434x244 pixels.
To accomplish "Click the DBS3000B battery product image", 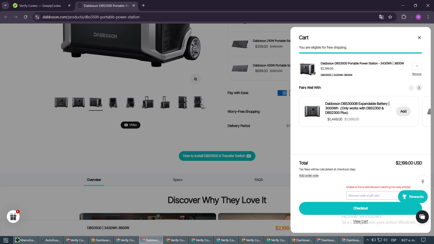I will (312, 111).
